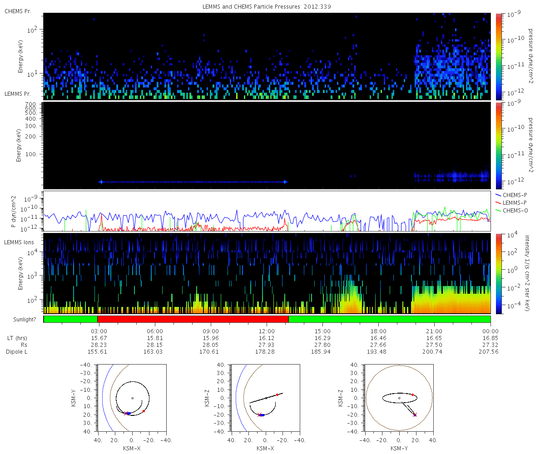
Task: Click the Saturn center circle in the KSM X-Y plot
Action: coord(132,398)
